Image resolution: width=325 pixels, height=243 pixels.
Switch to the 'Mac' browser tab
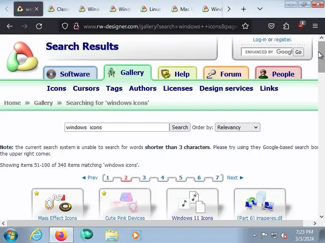(182, 9)
